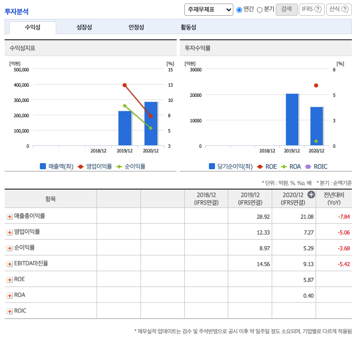Click the 투자분석 heading
This screenshot has width=358, height=339.
[x=17, y=12]
